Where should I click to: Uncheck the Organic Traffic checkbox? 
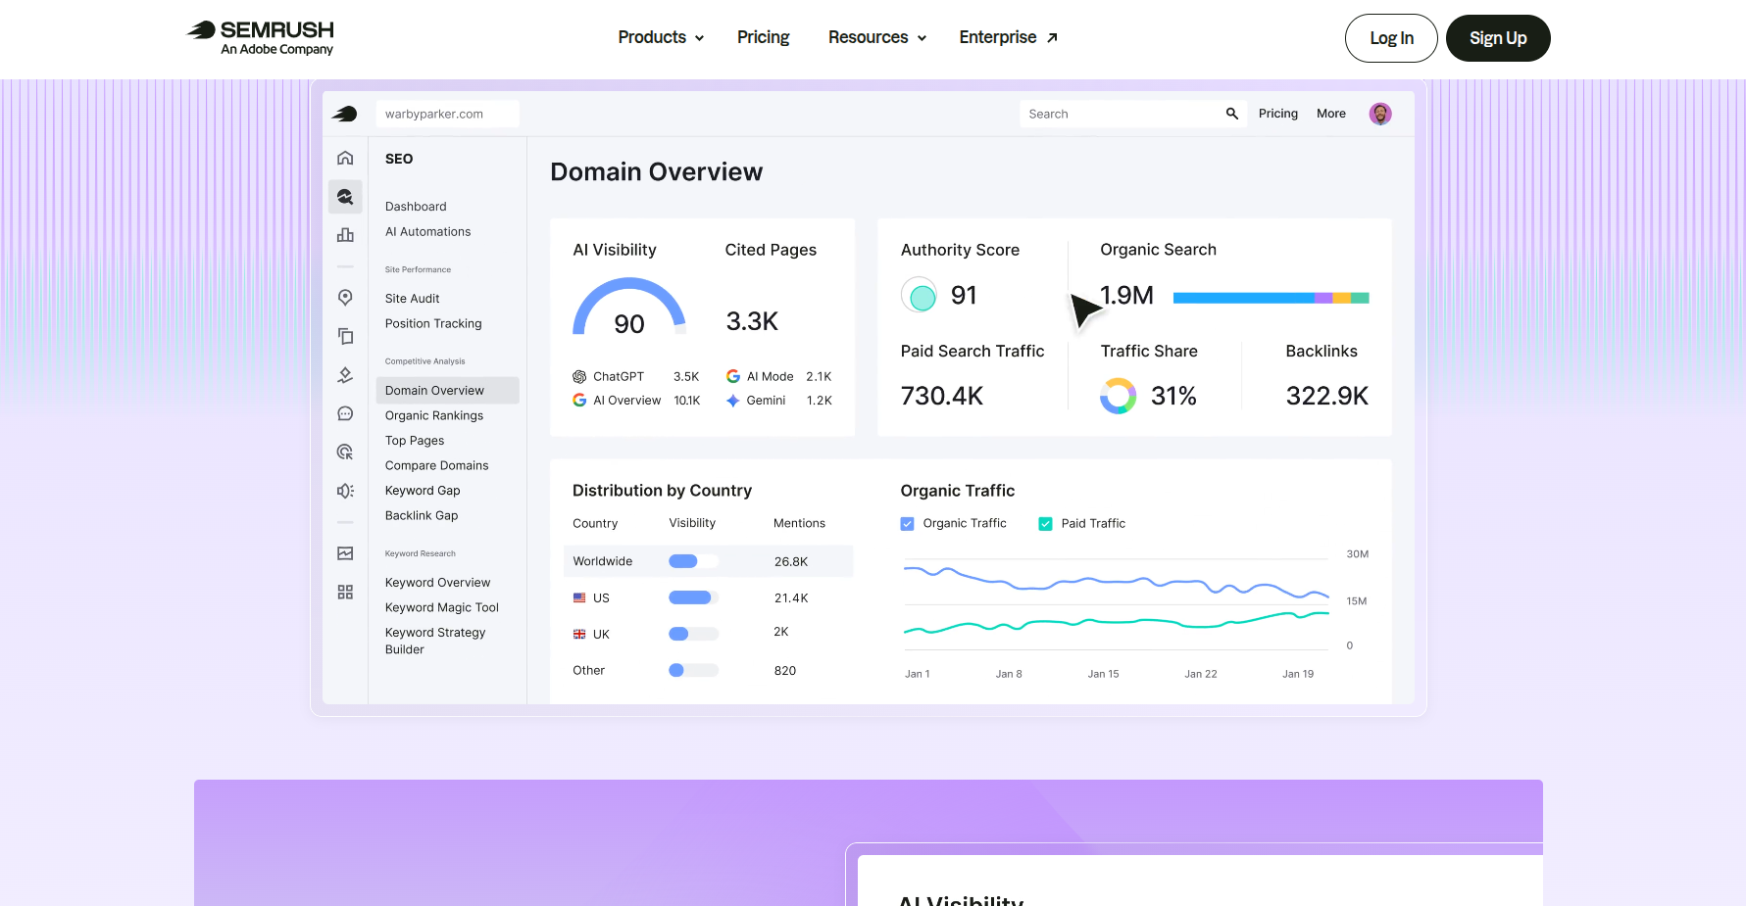click(907, 524)
